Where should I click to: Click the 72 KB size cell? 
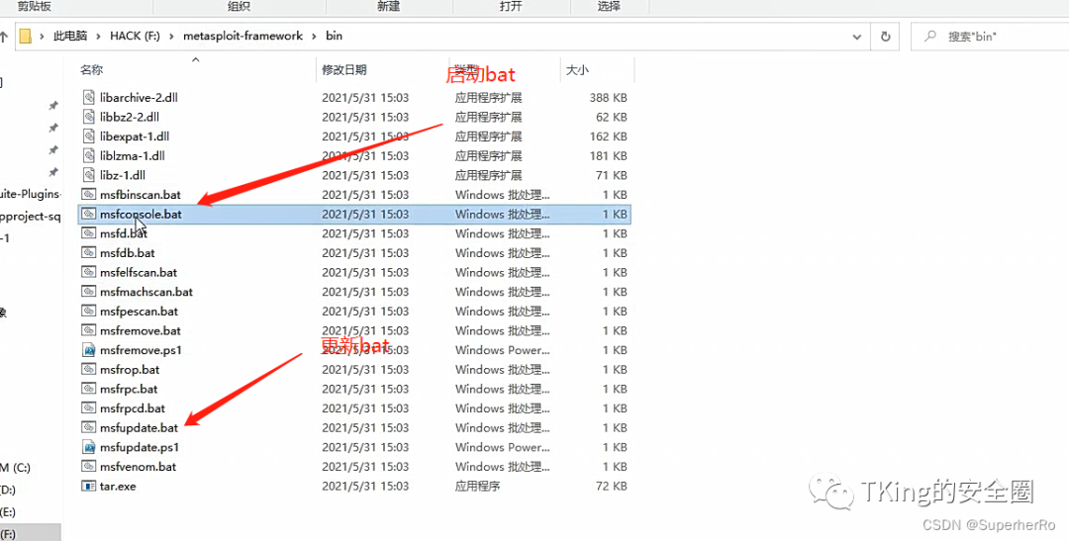(x=611, y=487)
